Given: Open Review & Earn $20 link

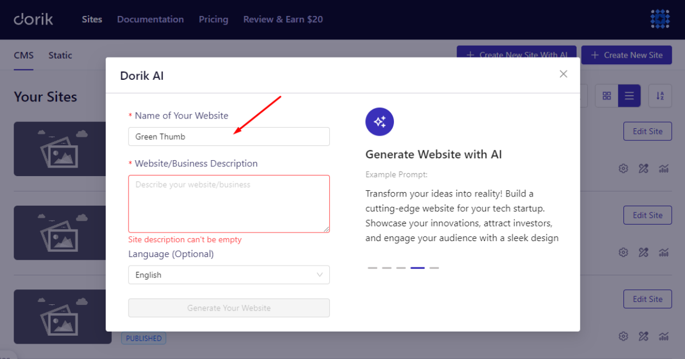Looking at the screenshot, I should pos(283,19).
